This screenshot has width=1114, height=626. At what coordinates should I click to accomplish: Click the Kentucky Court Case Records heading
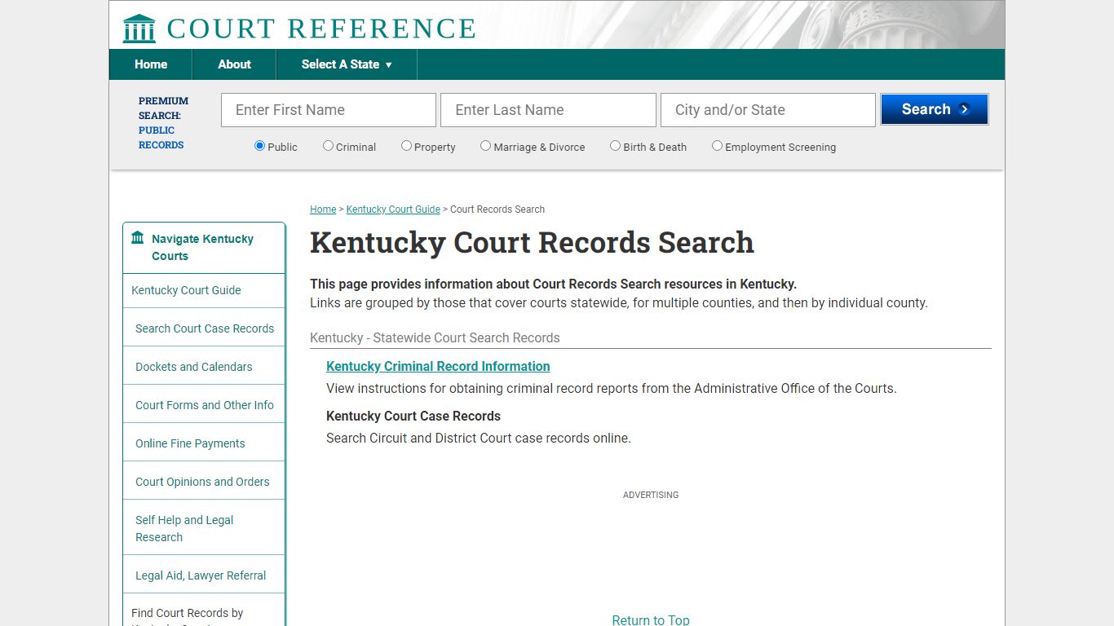tap(413, 417)
